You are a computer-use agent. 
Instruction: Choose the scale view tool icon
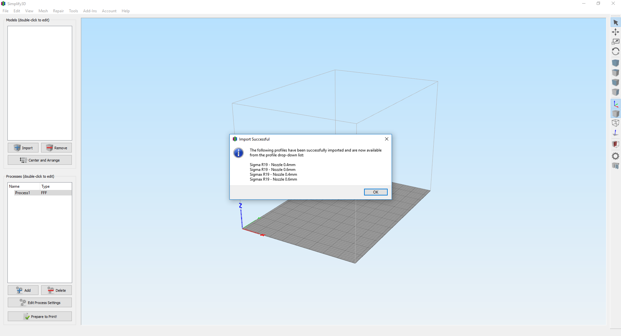(615, 42)
